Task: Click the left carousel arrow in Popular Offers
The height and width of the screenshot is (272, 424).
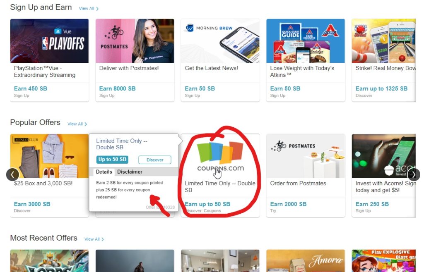Action: 12,174
